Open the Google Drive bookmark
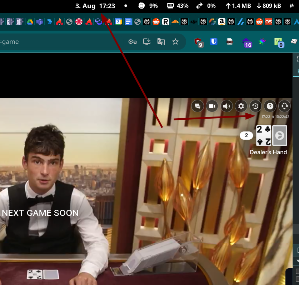 point(30,22)
